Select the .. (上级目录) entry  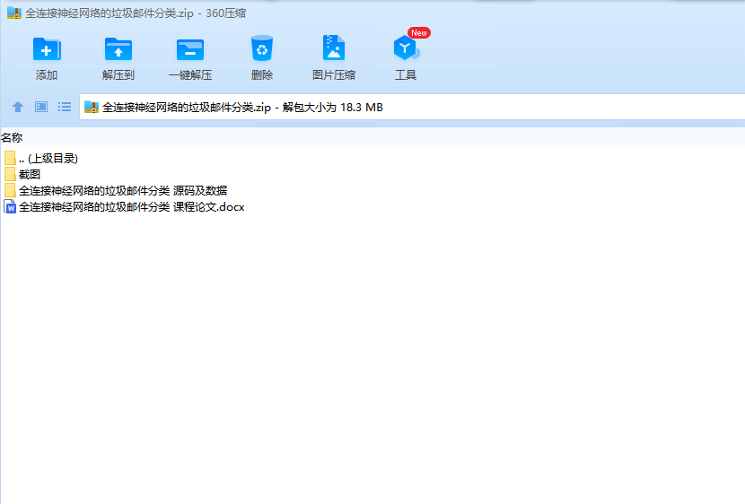pos(41,159)
